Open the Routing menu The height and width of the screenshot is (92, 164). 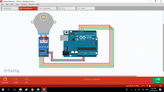tap(31, 4)
